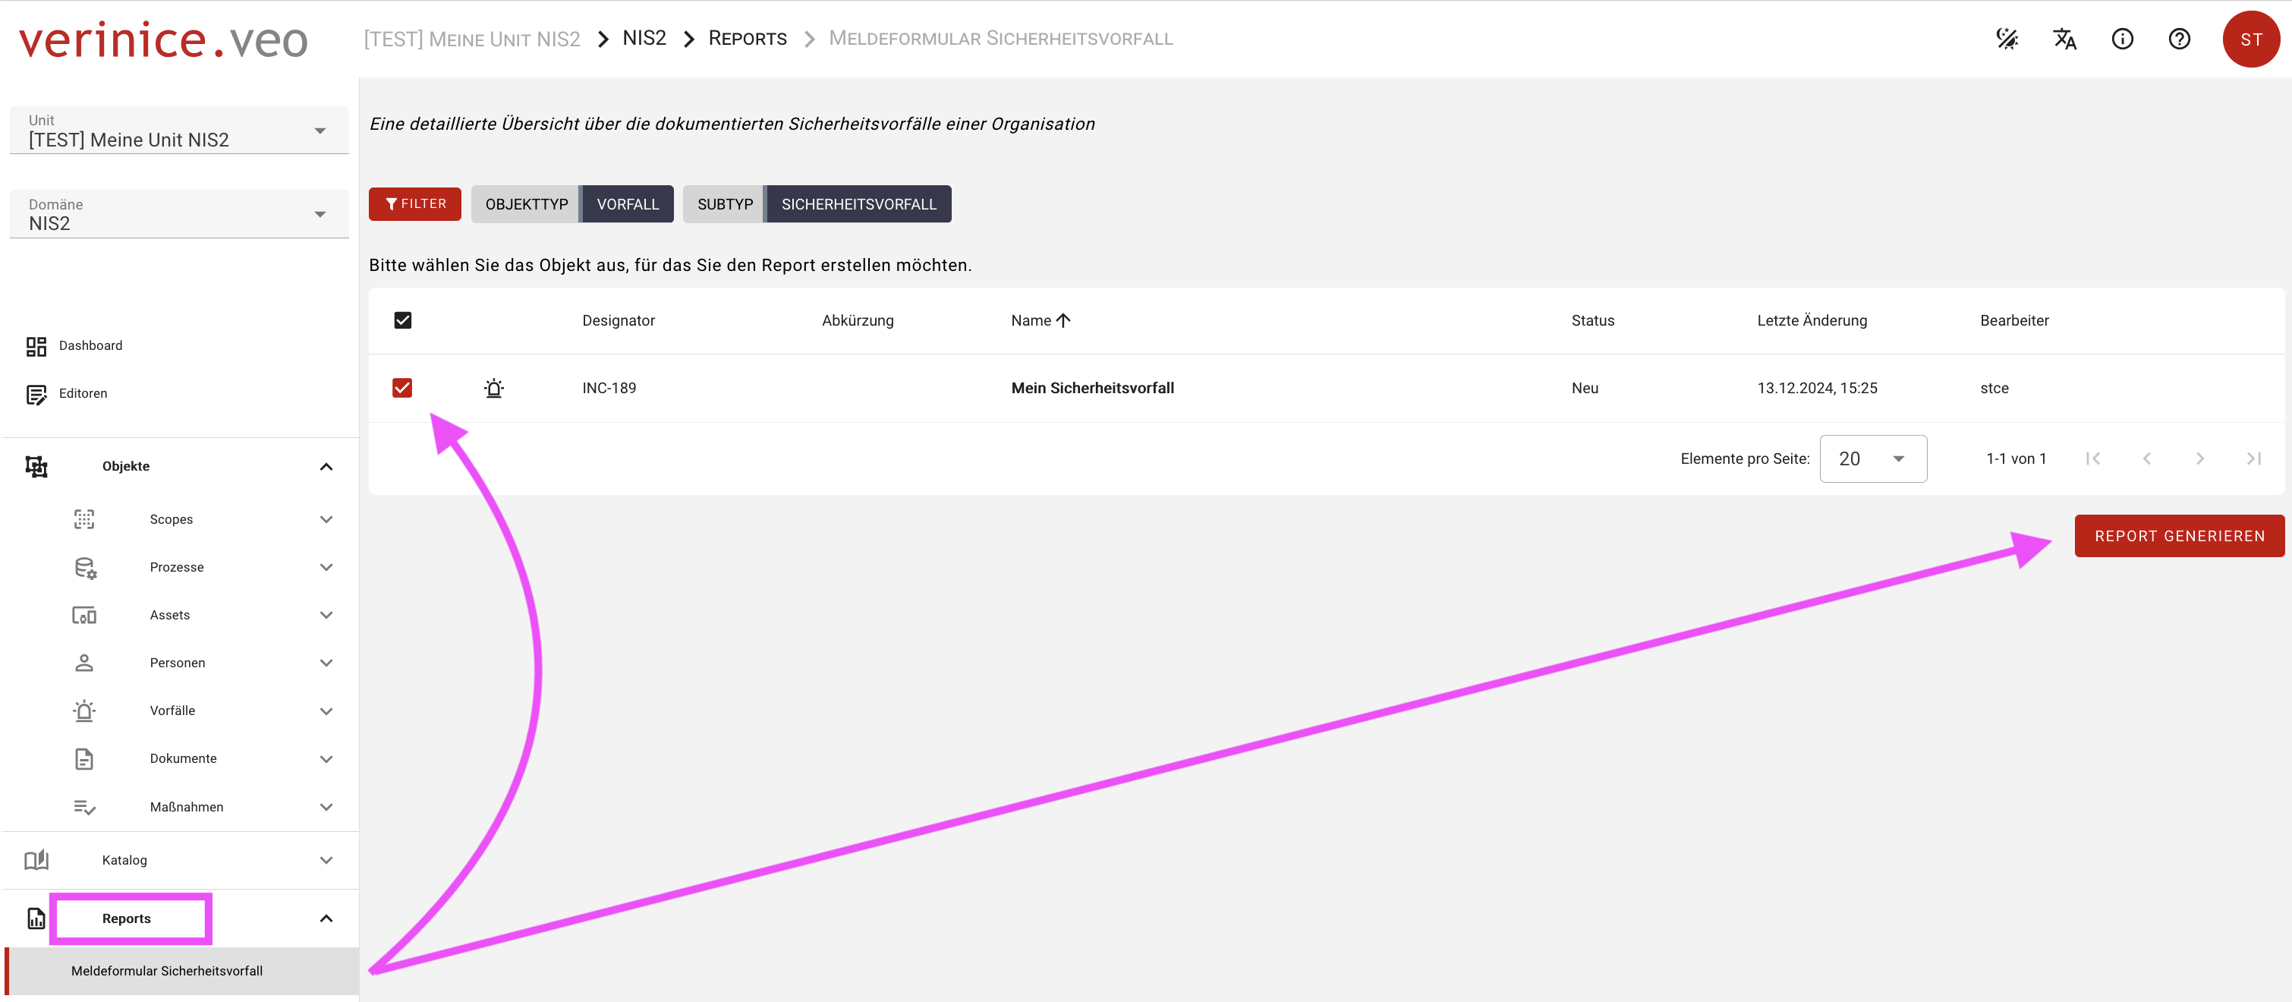
Task: Open the Unit dropdown selector
Action: click(x=178, y=131)
